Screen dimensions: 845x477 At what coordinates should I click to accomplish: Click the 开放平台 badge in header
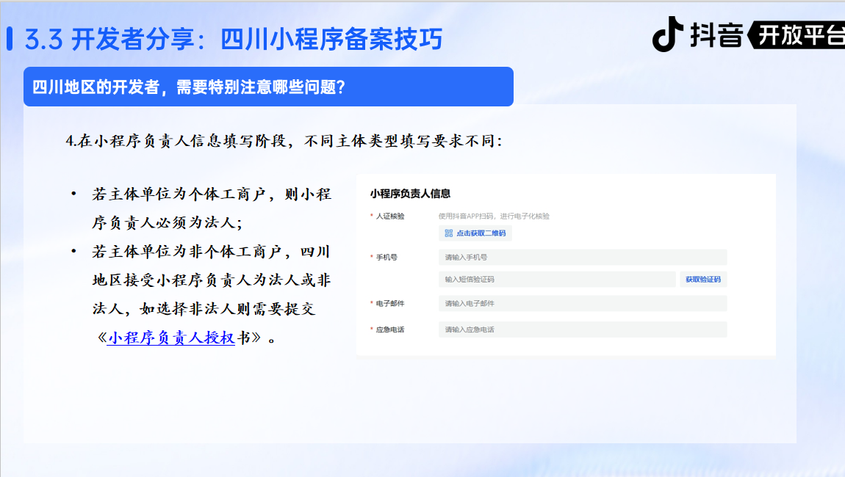tap(799, 35)
